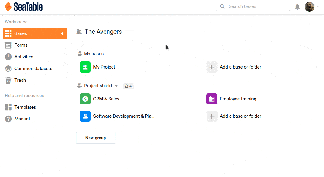Expand the Project shield group dropdown arrow

[116, 86]
